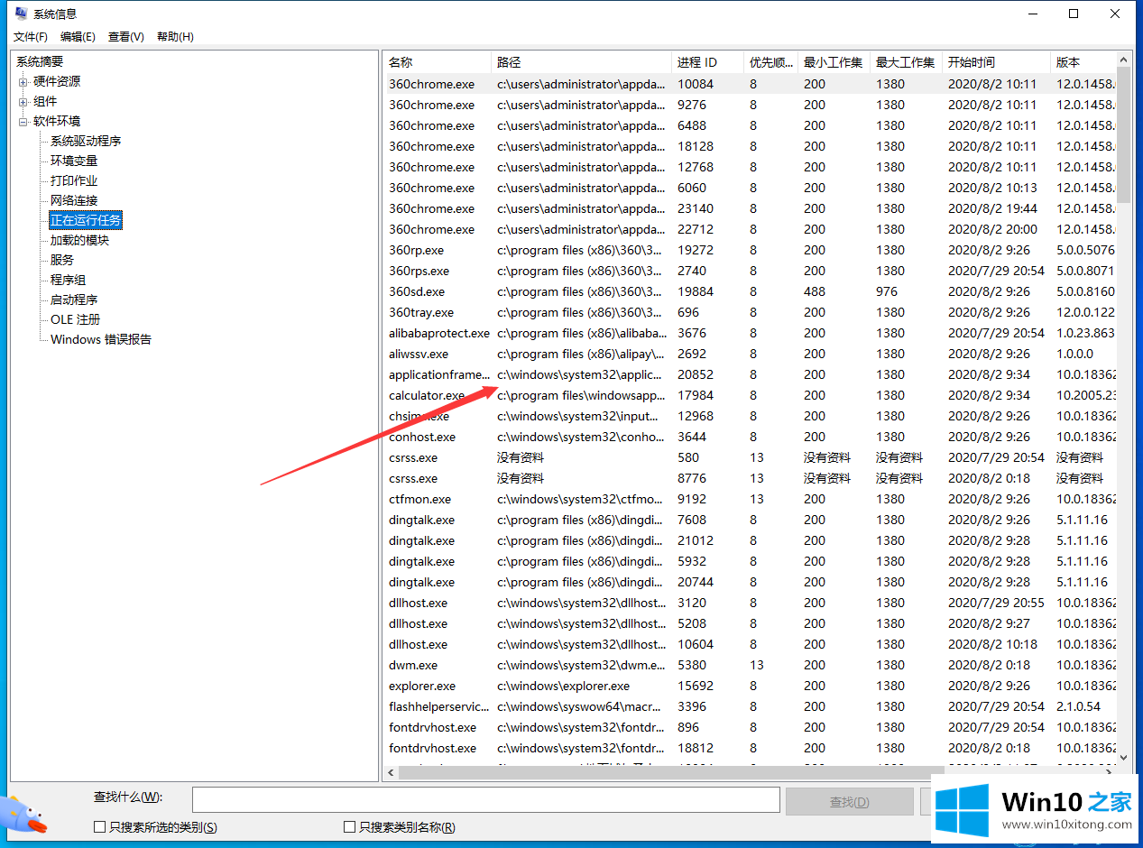Click csrss.exe row with ID 580

(750, 457)
